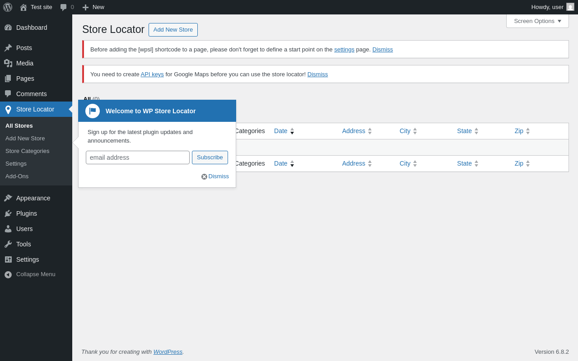The height and width of the screenshot is (361, 578).
Task: Open Add-Ons submenu item
Action: pyautogui.click(x=17, y=176)
